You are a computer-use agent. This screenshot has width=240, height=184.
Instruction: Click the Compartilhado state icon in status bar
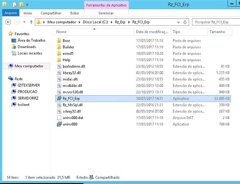(91, 177)
